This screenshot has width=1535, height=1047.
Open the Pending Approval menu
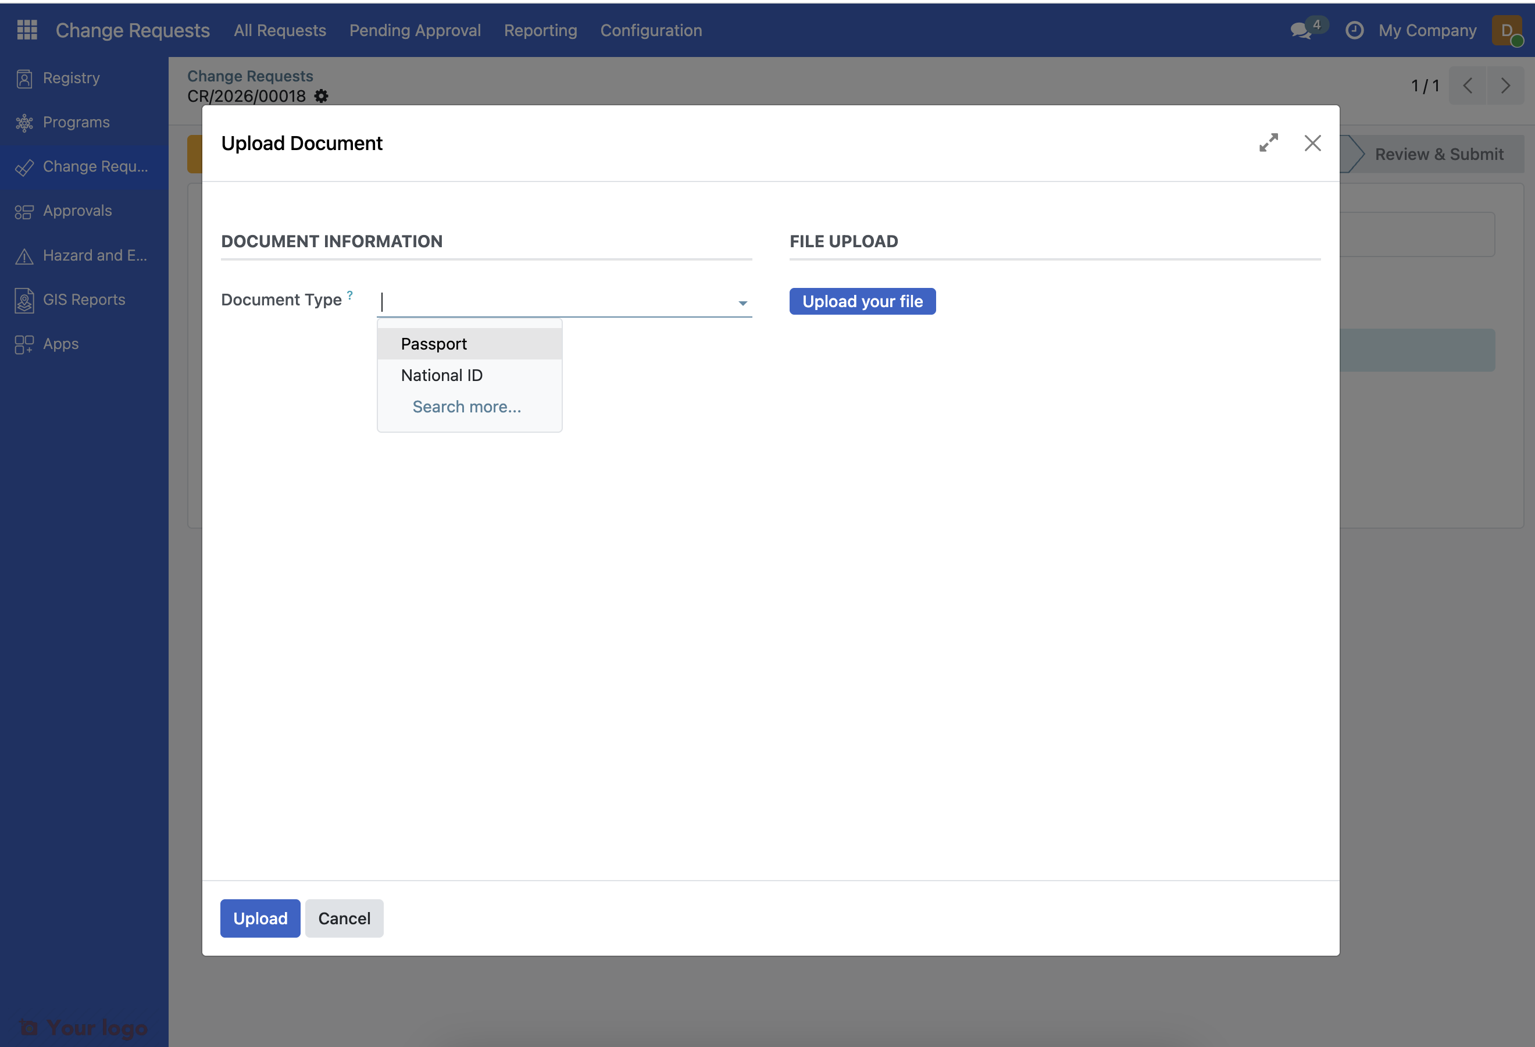pyautogui.click(x=415, y=30)
